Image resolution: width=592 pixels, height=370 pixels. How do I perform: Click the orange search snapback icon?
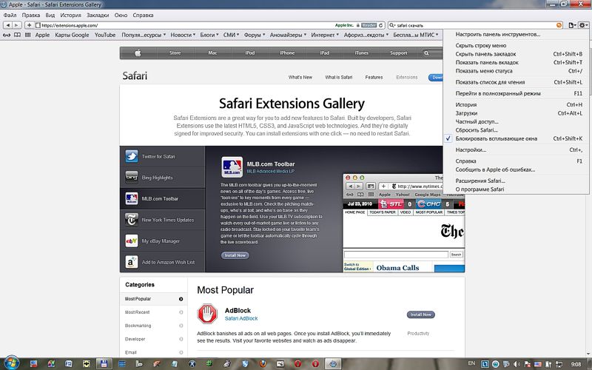559,25
